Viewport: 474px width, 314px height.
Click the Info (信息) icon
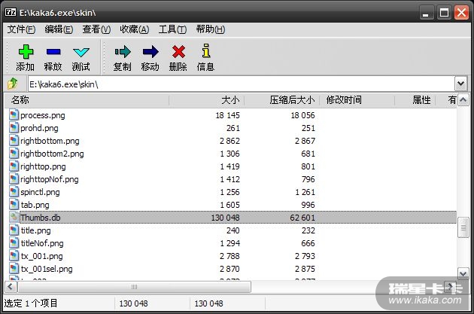[x=206, y=50]
